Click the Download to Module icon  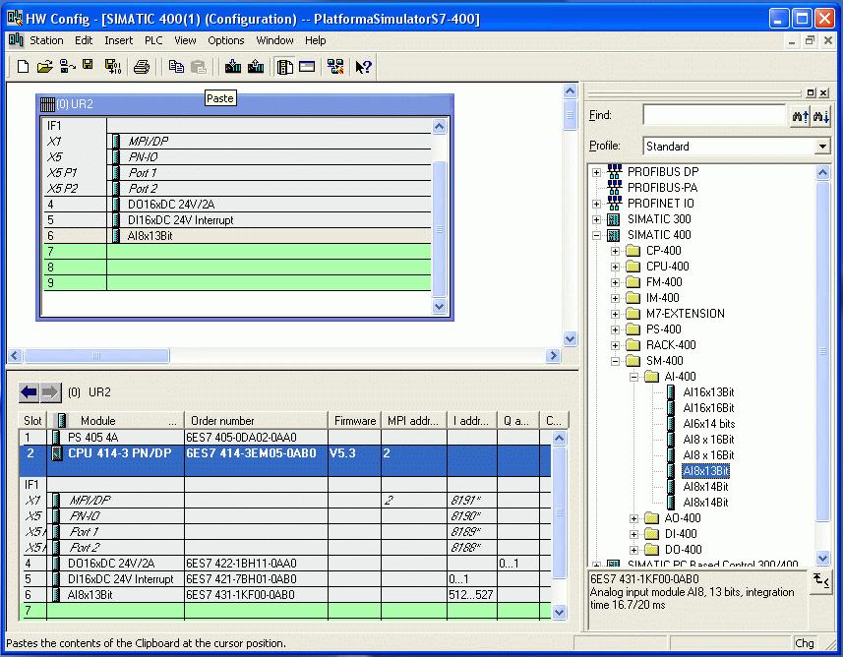pos(233,67)
